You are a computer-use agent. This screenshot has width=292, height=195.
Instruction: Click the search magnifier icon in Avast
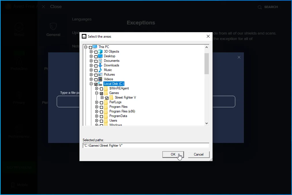[259, 7]
